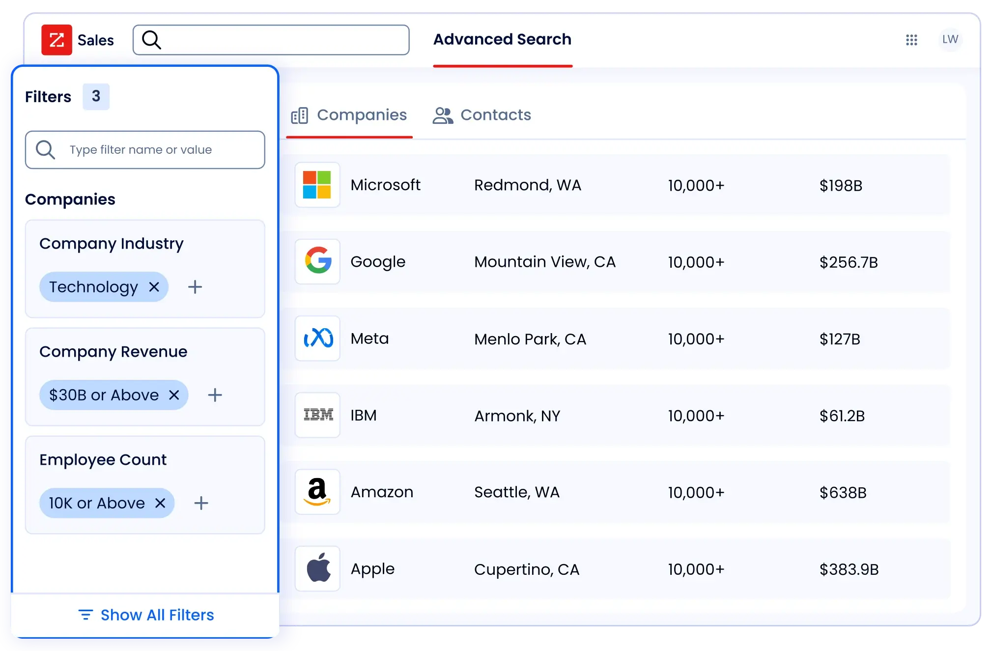Remove the Technology industry filter chip

(x=154, y=287)
